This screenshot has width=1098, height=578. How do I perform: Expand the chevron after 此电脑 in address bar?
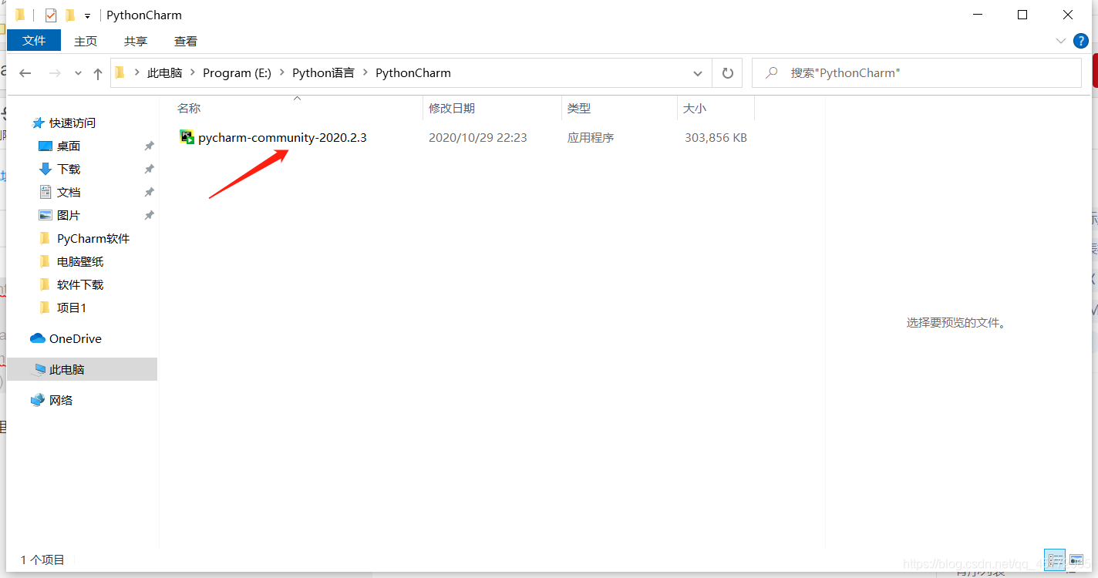193,73
